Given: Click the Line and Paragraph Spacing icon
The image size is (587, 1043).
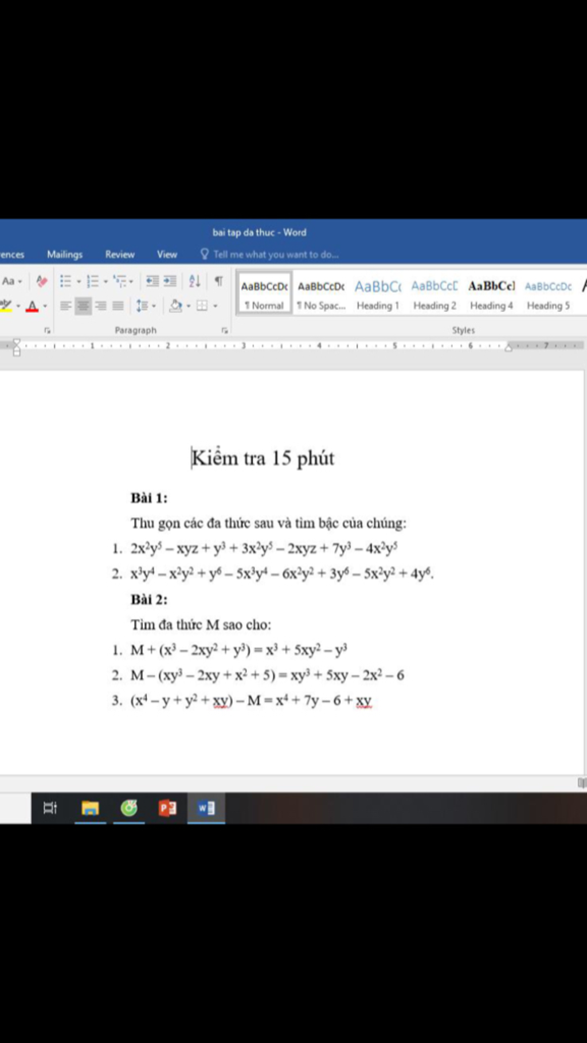Looking at the screenshot, I should click(x=142, y=306).
